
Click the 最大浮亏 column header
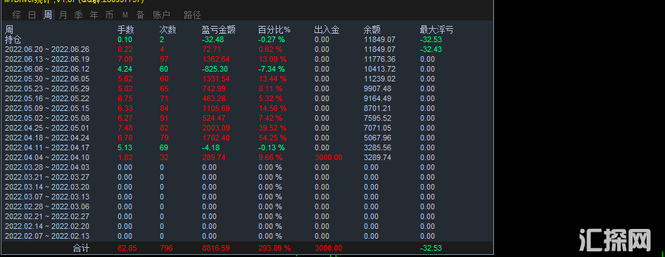[x=436, y=29]
